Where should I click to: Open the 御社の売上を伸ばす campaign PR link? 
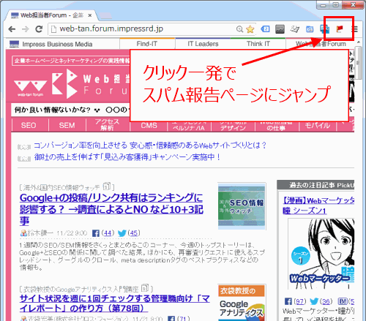127,157
